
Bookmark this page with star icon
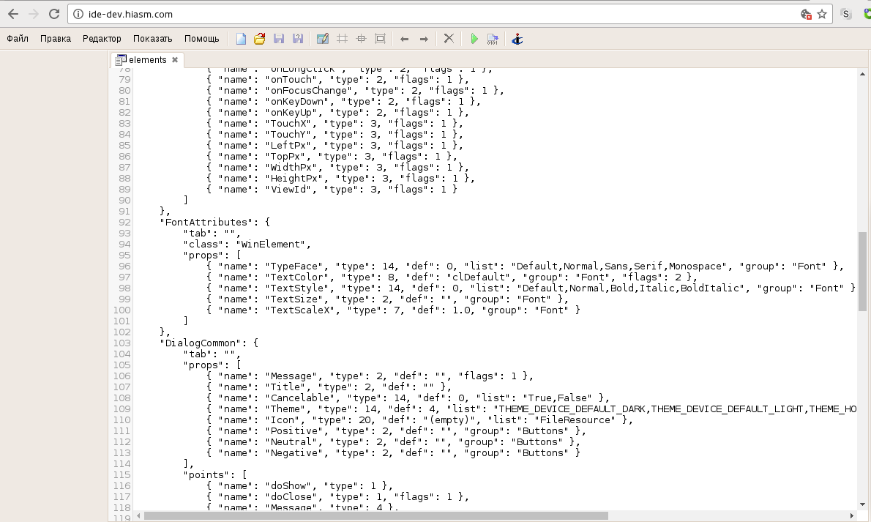822,14
